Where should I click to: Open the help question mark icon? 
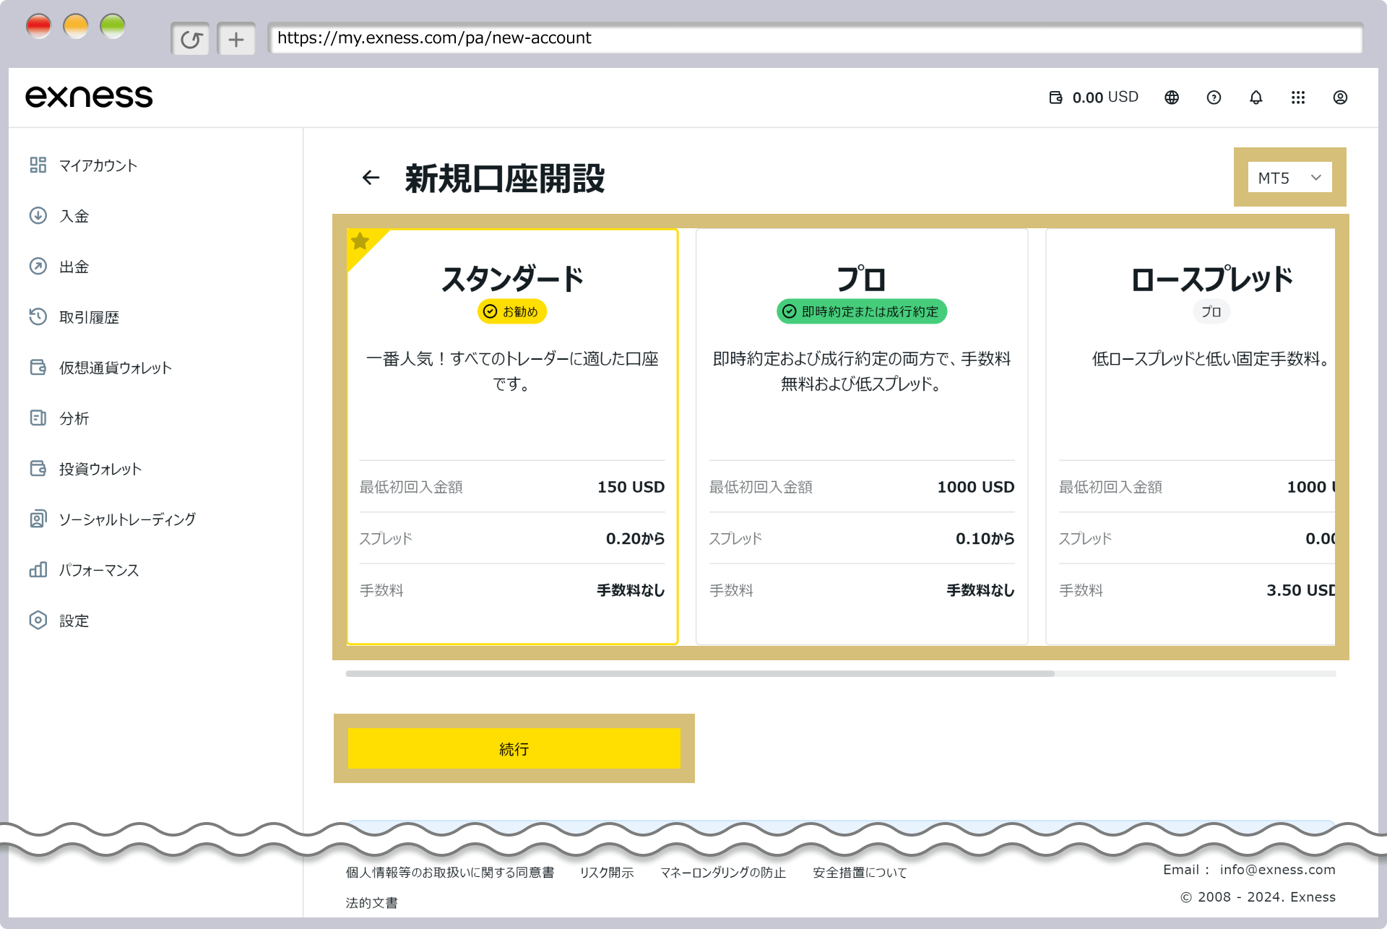click(1214, 98)
